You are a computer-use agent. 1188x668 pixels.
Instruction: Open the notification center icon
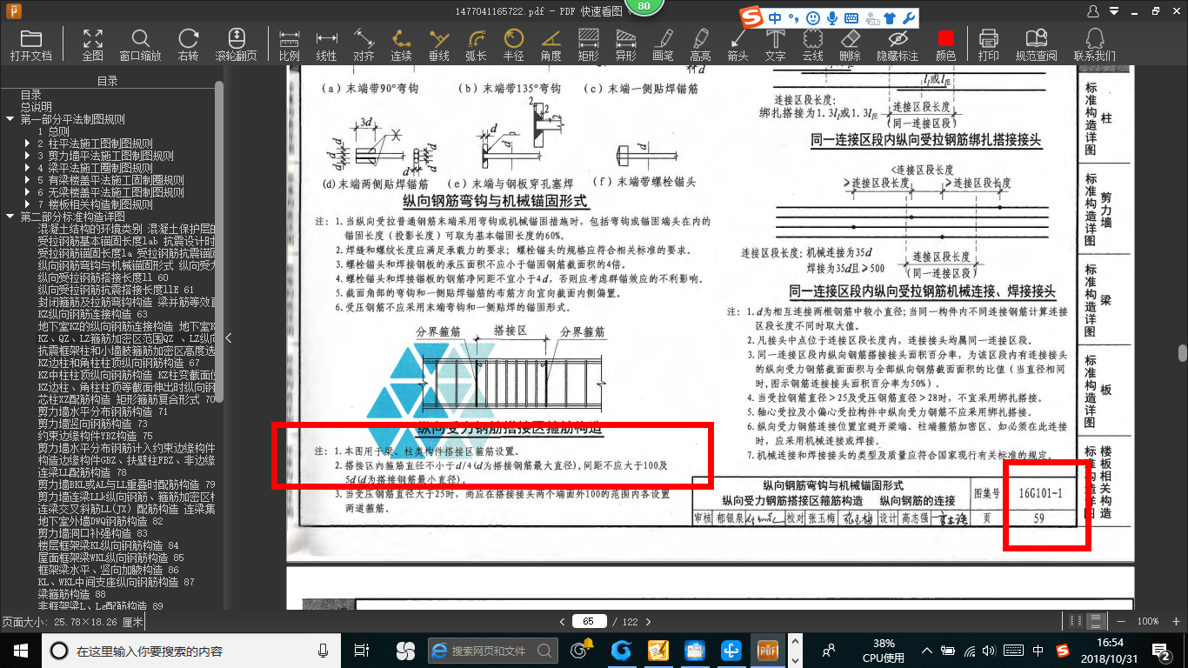point(1162,650)
